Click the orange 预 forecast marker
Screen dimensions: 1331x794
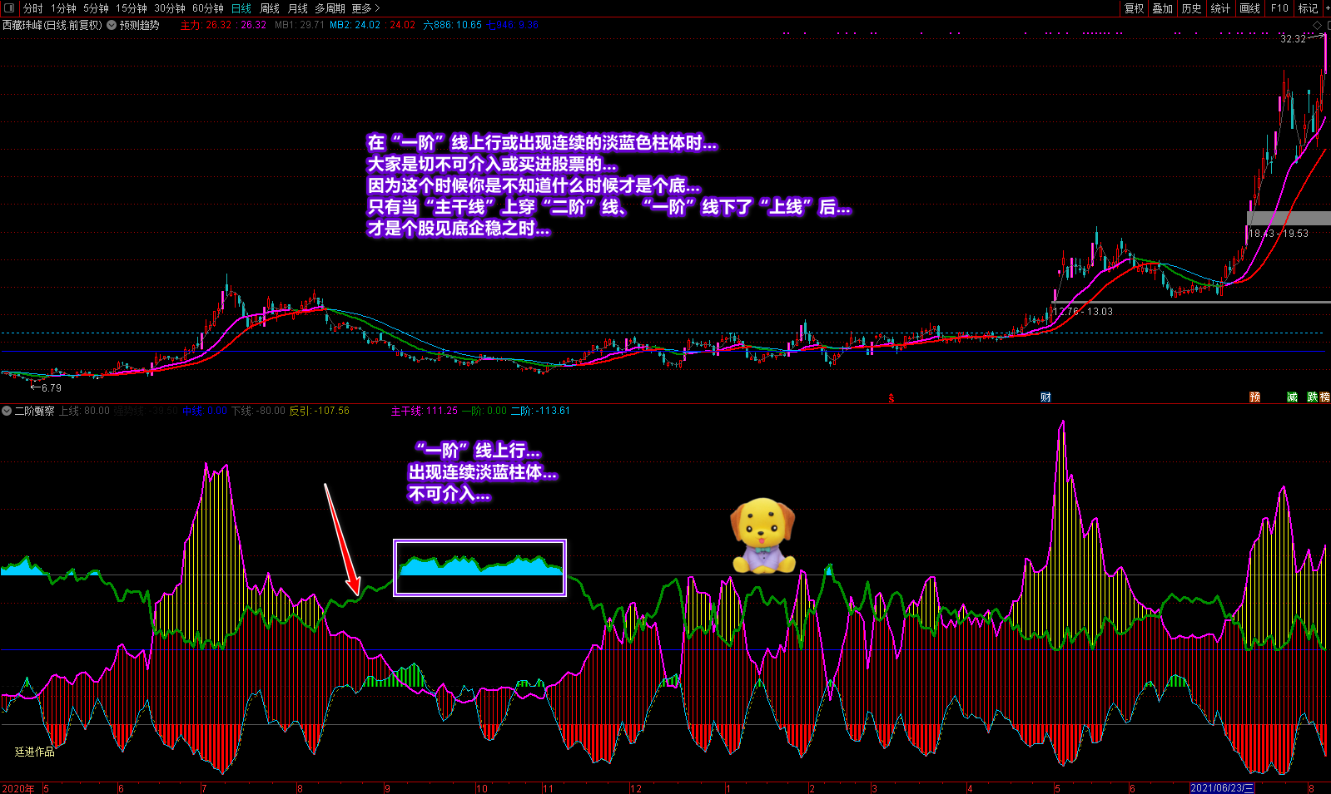[1255, 397]
